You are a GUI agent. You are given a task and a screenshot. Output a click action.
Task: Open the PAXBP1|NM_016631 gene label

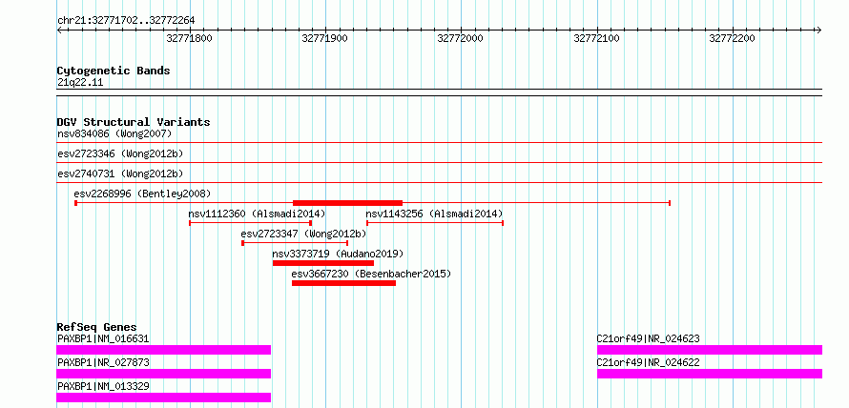(103, 338)
